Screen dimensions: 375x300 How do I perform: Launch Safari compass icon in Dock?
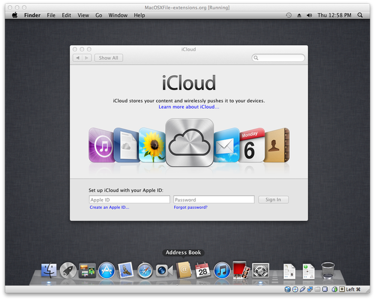point(145,271)
